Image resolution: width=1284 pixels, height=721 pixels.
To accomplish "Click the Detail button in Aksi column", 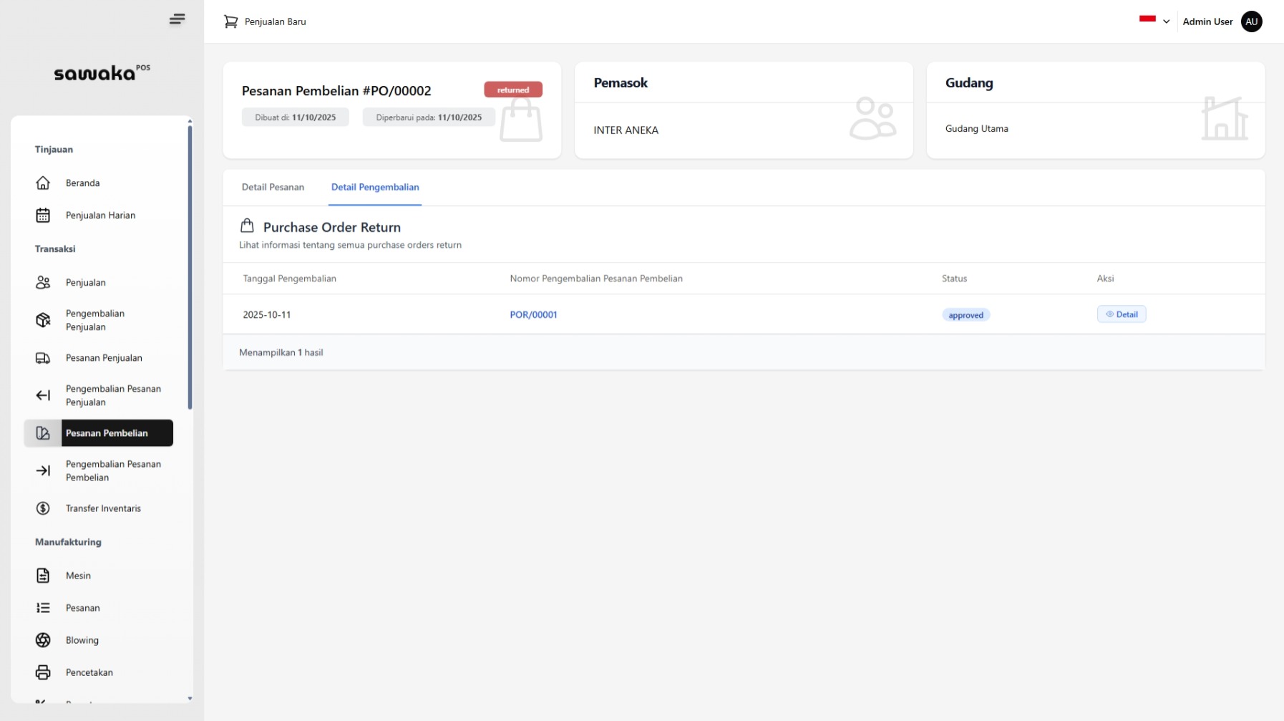I will click(1121, 314).
